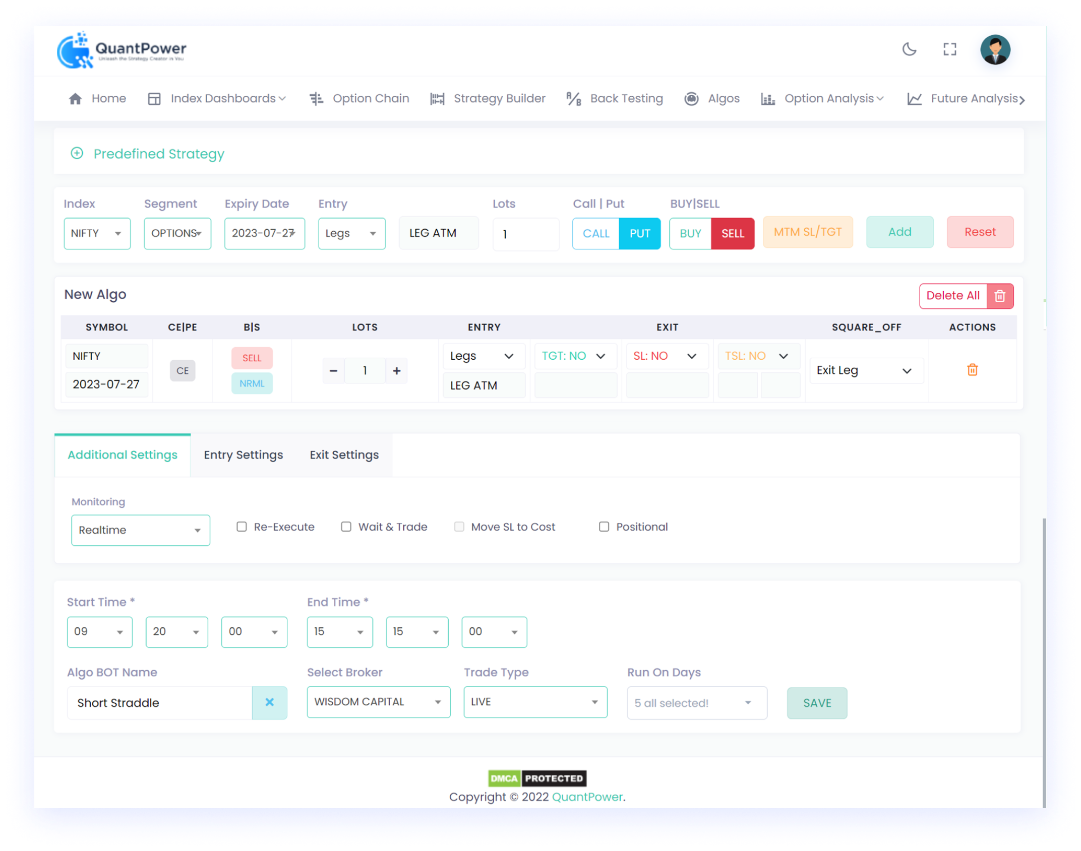The image size is (1081, 851).
Task: Open Future Analysis menu
Action: [x=962, y=98]
